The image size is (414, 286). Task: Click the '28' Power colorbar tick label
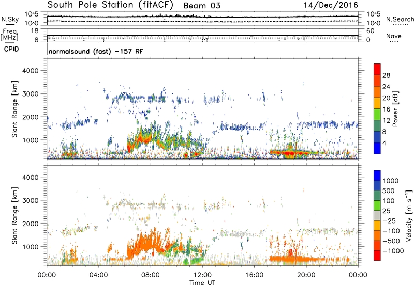point(386,75)
